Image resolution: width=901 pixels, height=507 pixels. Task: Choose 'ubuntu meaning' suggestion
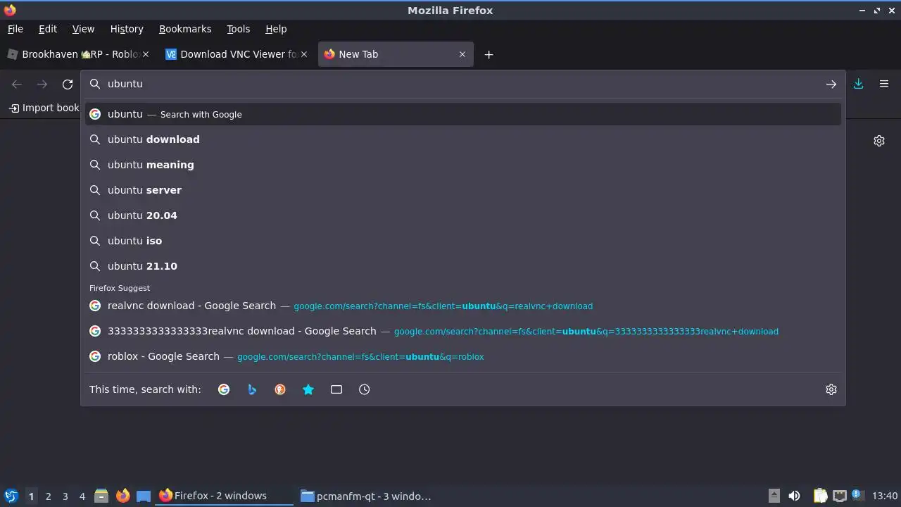pos(463,165)
